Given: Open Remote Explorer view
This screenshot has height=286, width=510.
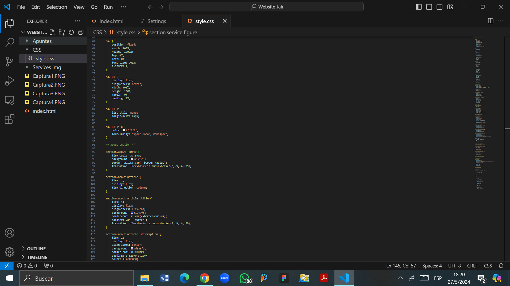Looking at the screenshot, I should coord(10,100).
